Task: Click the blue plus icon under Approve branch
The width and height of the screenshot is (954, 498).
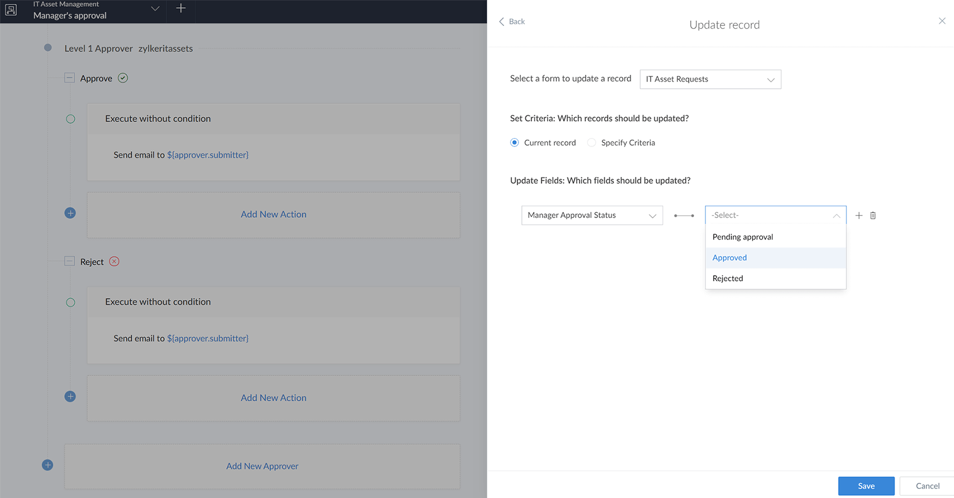Action: [70, 212]
